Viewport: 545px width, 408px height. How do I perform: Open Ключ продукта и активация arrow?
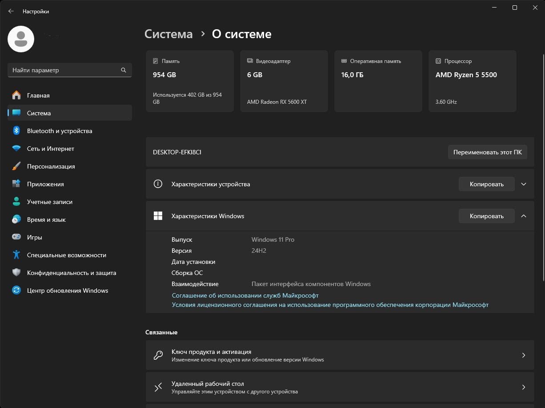point(524,355)
